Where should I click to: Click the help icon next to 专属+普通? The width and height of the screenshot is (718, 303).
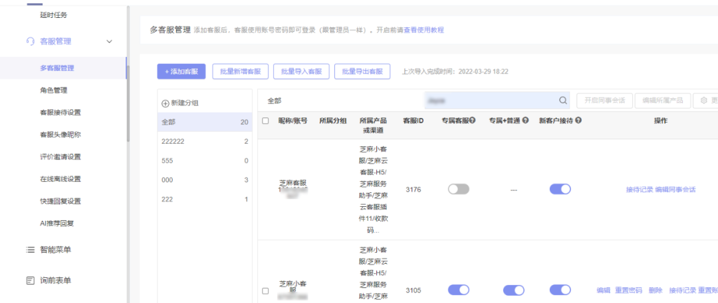525,121
